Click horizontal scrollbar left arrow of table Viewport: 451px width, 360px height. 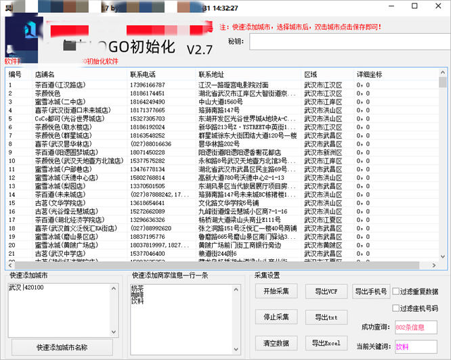tap(10, 265)
